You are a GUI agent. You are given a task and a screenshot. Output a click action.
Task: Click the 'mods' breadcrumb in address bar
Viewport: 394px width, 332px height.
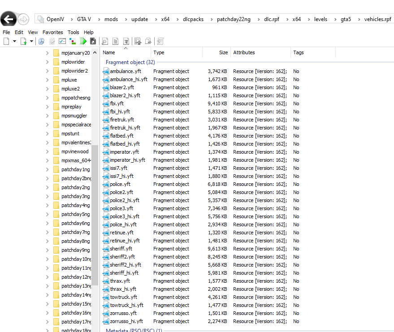(111, 19)
